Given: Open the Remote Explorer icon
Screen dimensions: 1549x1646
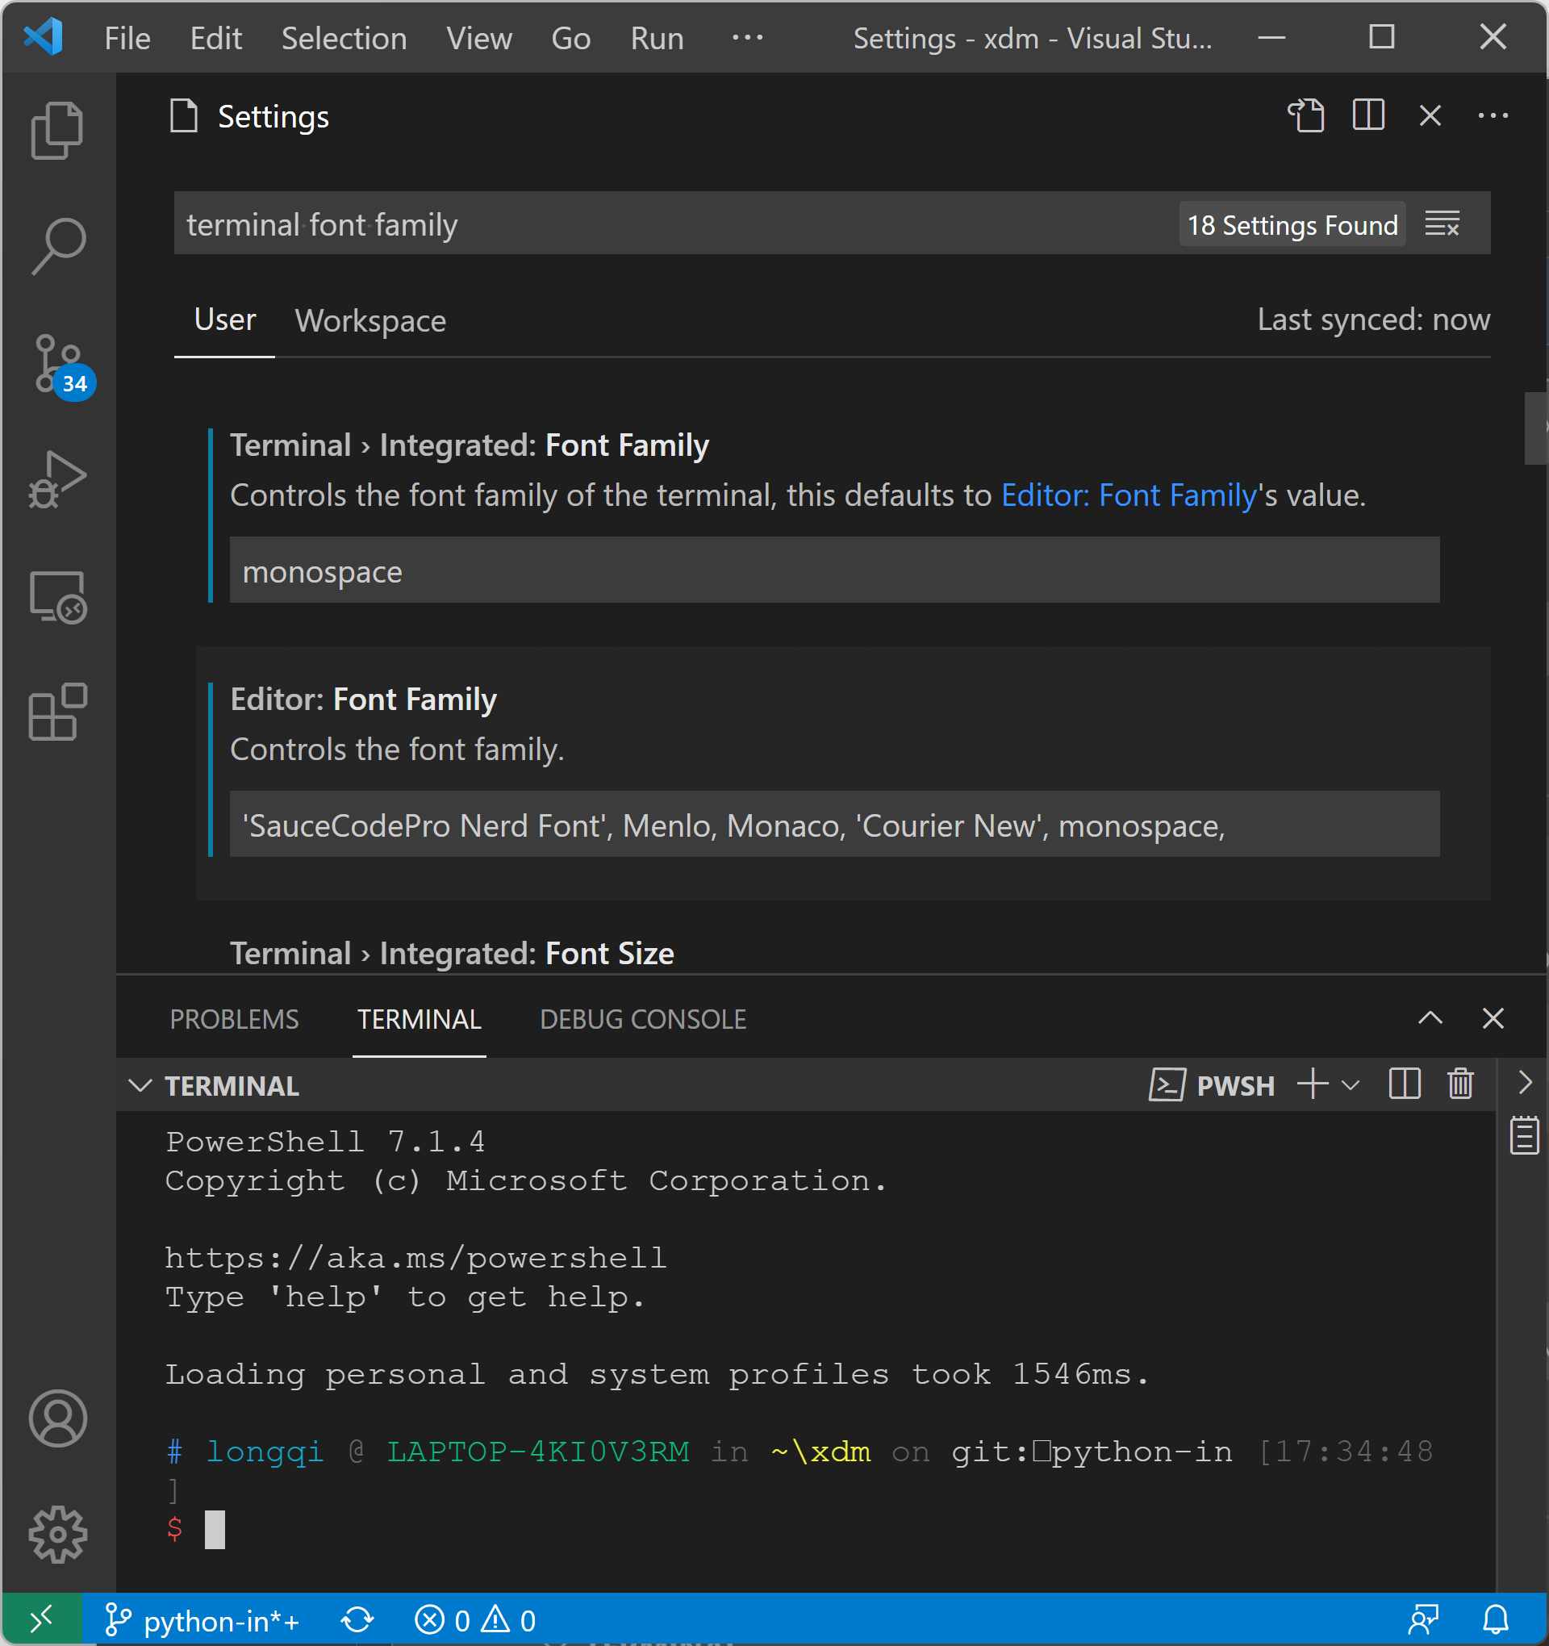Looking at the screenshot, I should [x=57, y=596].
